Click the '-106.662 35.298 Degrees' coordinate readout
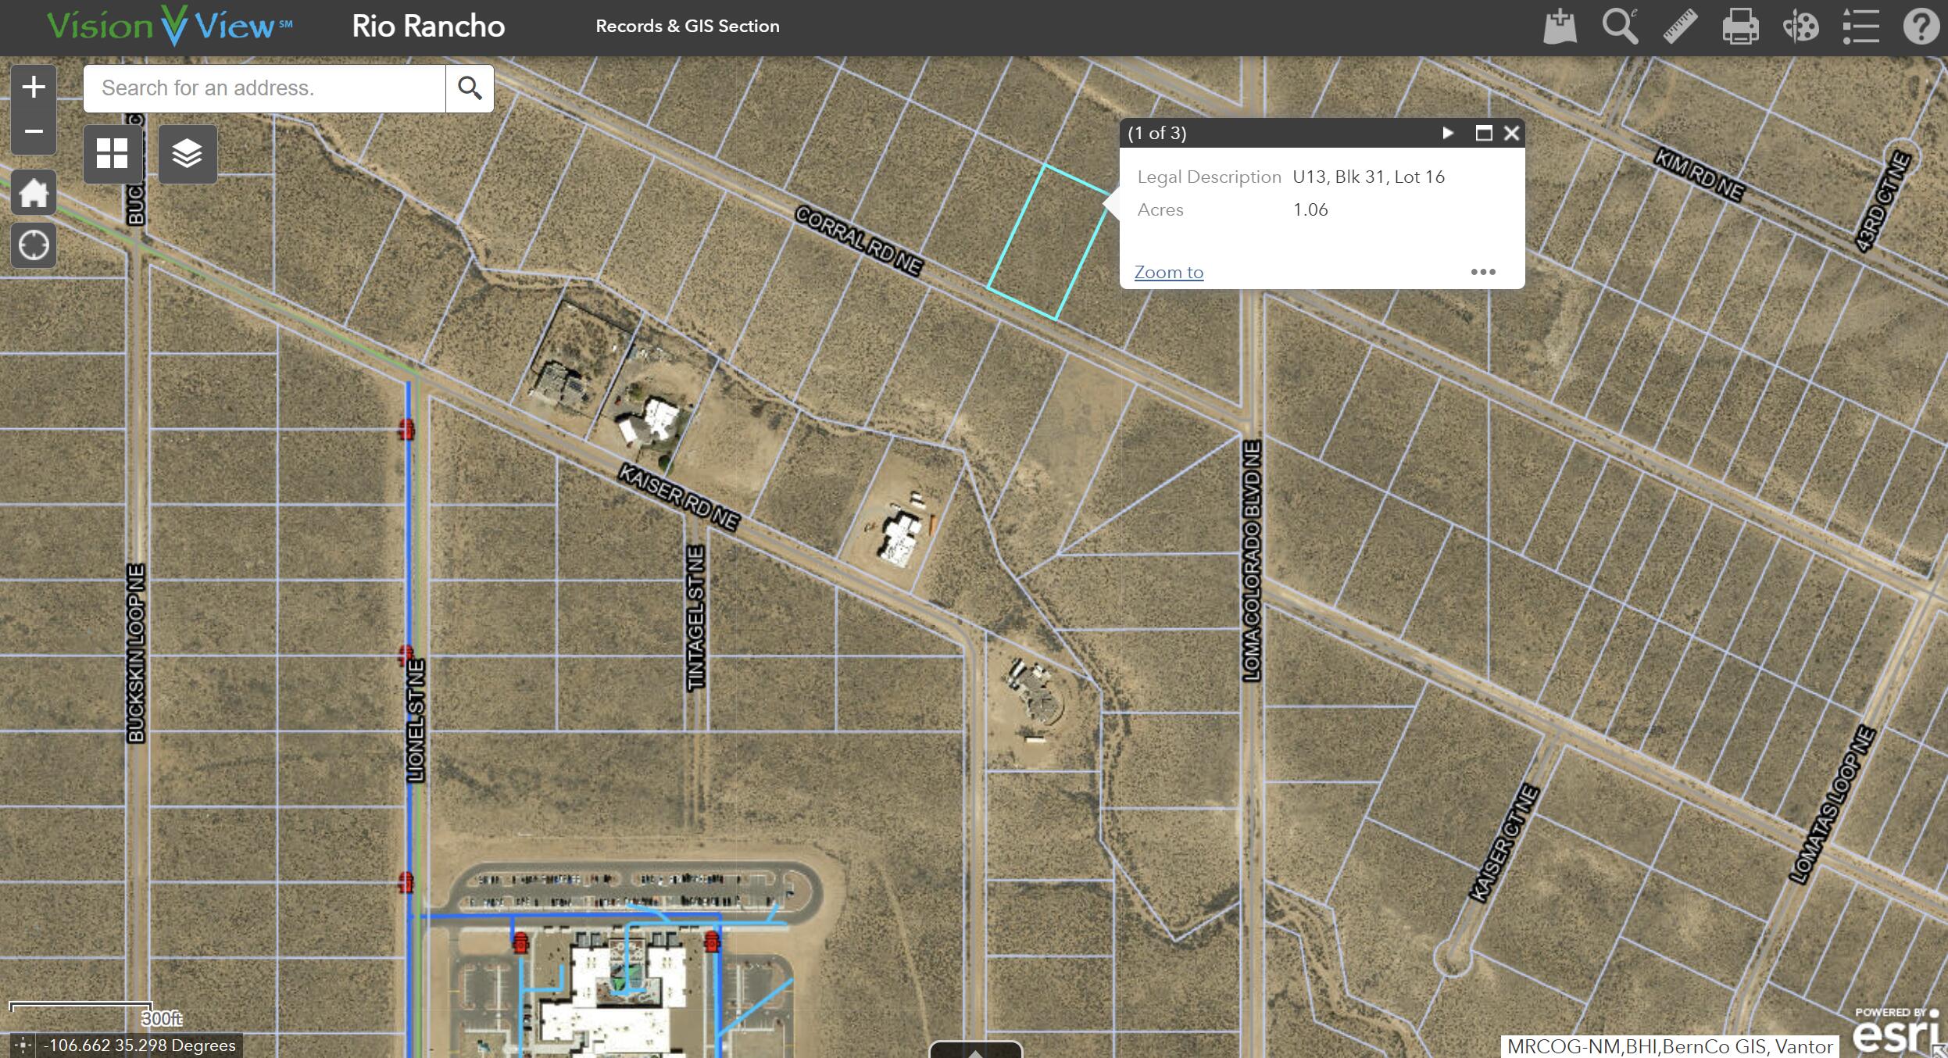 140,1045
